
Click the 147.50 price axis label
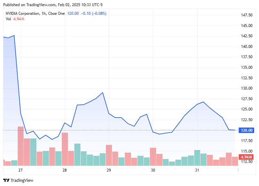(x=246, y=15)
